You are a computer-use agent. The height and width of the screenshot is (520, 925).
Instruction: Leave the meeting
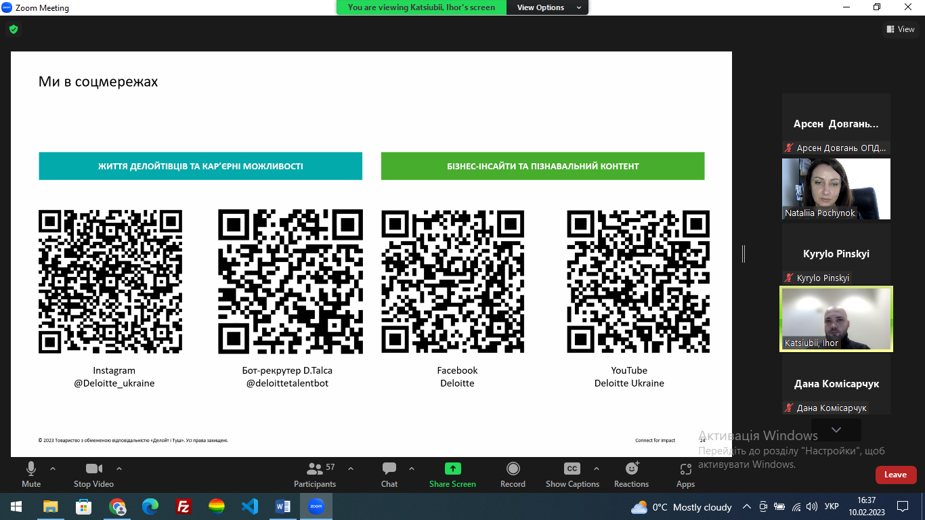point(896,475)
